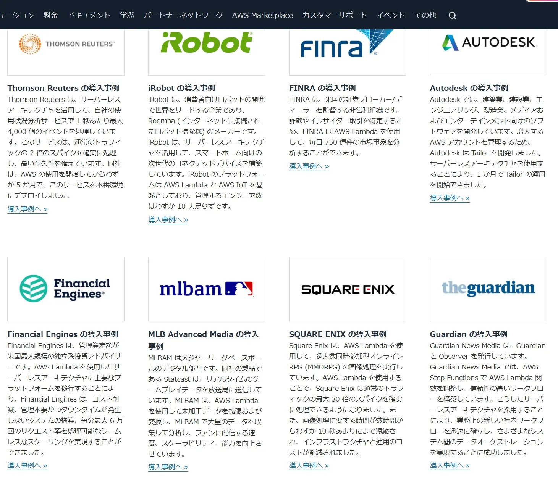
Task: Select the mlbam logo thumbnail
Action: coord(207,289)
